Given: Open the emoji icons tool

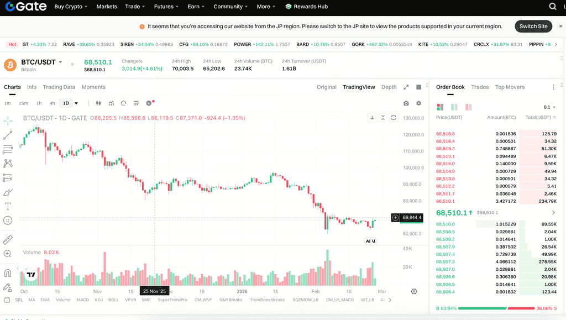Looking at the screenshot, I should (x=8, y=221).
